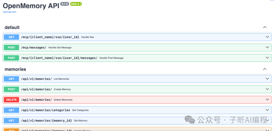Click GET badge of Get Categories
This screenshot has width=276, height=131.
[11, 110]
